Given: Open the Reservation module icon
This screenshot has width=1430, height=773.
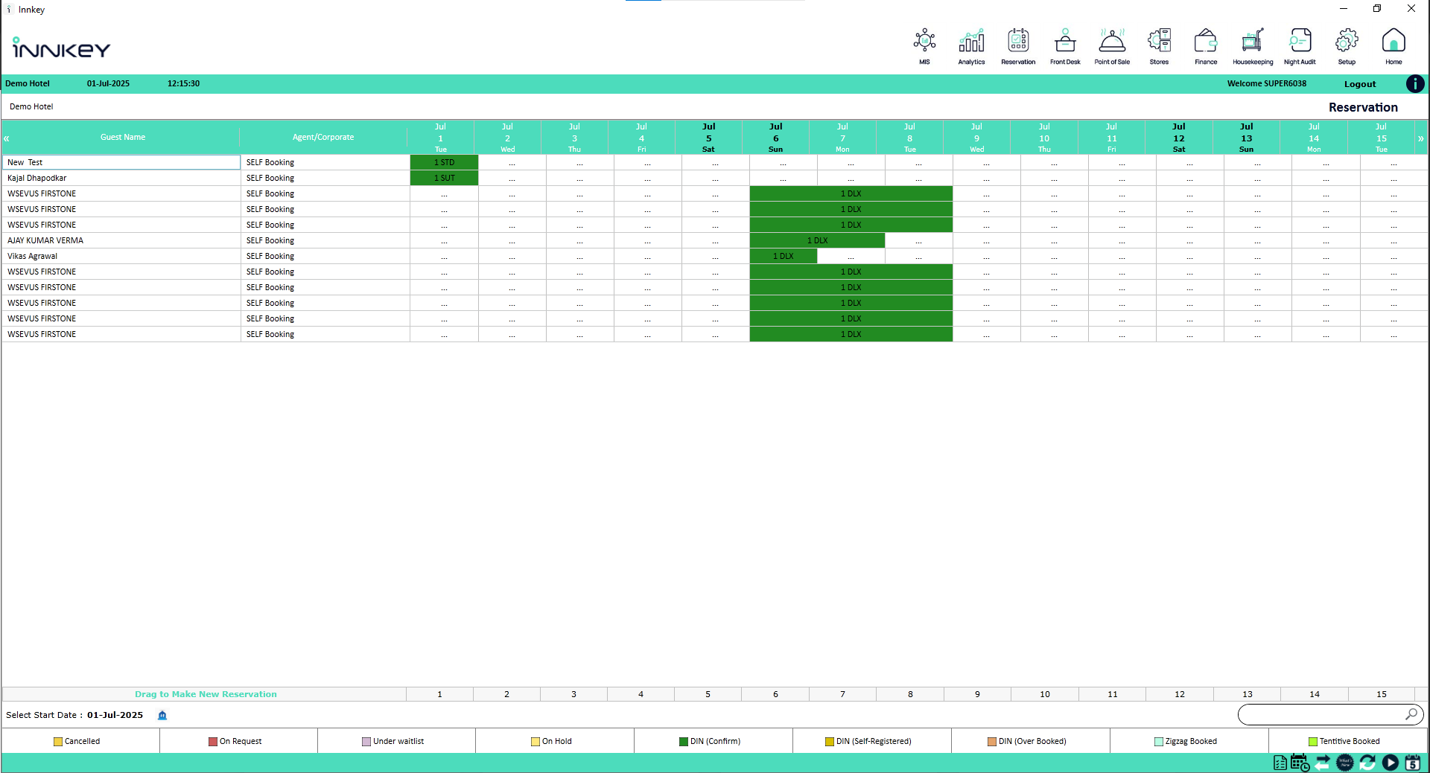Looking at the screenshot, I should (1018, 46).
